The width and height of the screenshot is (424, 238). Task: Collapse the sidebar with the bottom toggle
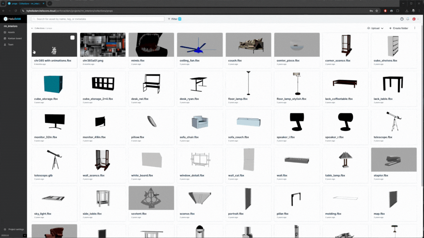click(25, 235)
